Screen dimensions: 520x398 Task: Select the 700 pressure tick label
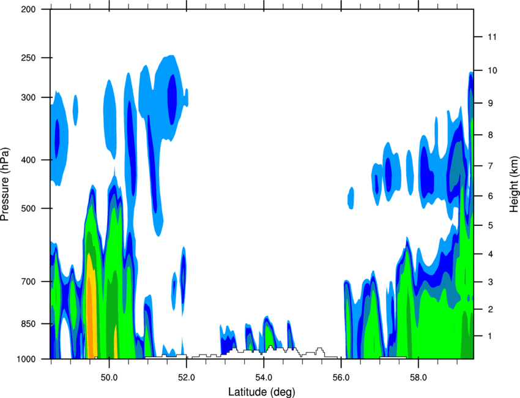pos(28,282)
